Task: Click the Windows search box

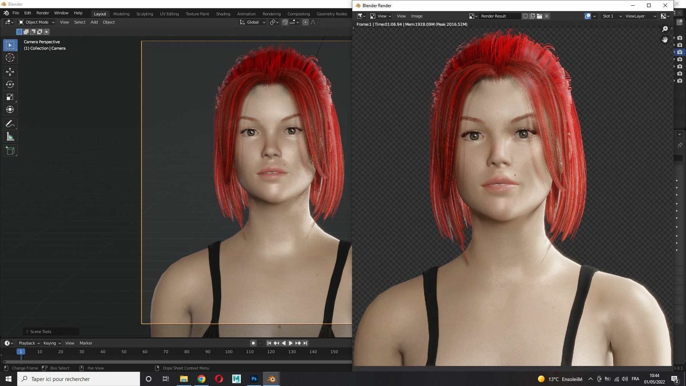Action: click(79, 379)
